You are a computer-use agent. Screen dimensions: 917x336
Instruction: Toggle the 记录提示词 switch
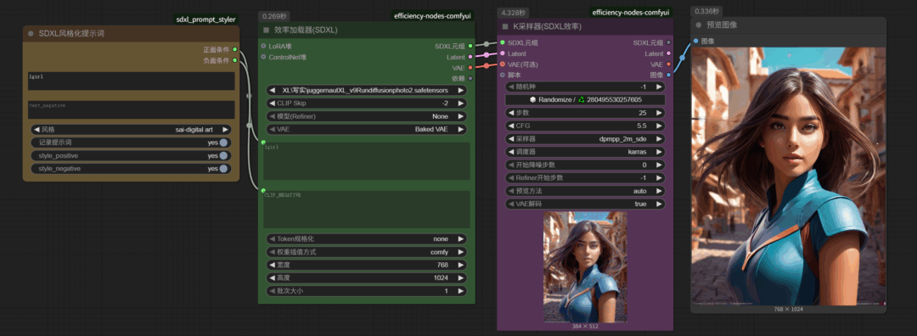223,143
